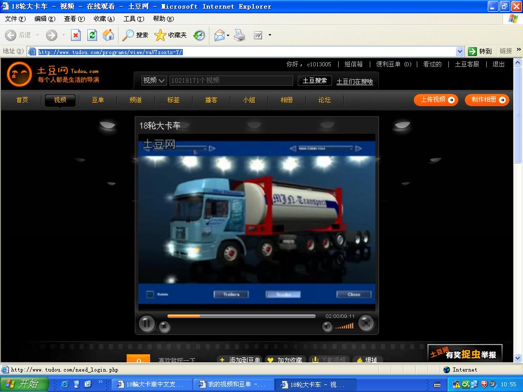
Task: Toggle the Rotate checkbox in video
Action: tap(150, 295)
